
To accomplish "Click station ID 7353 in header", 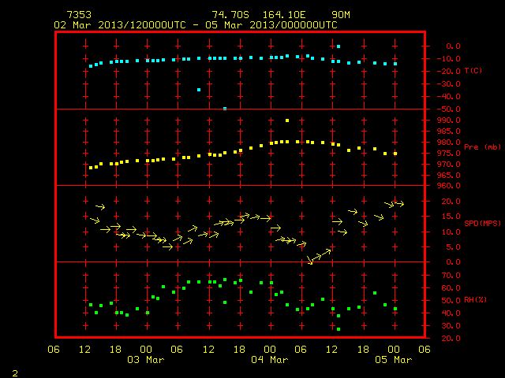I will pyautogui.click(x=79, y=15).
